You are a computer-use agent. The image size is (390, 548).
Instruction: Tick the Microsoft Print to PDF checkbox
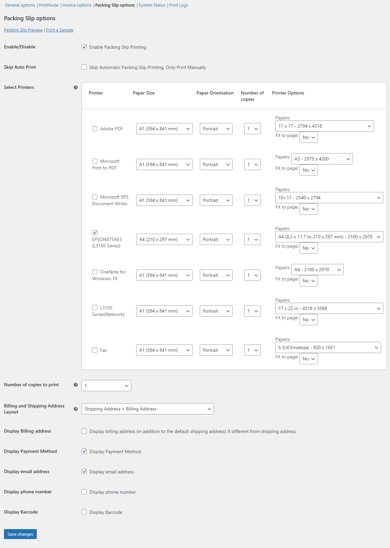coord(95,161)
